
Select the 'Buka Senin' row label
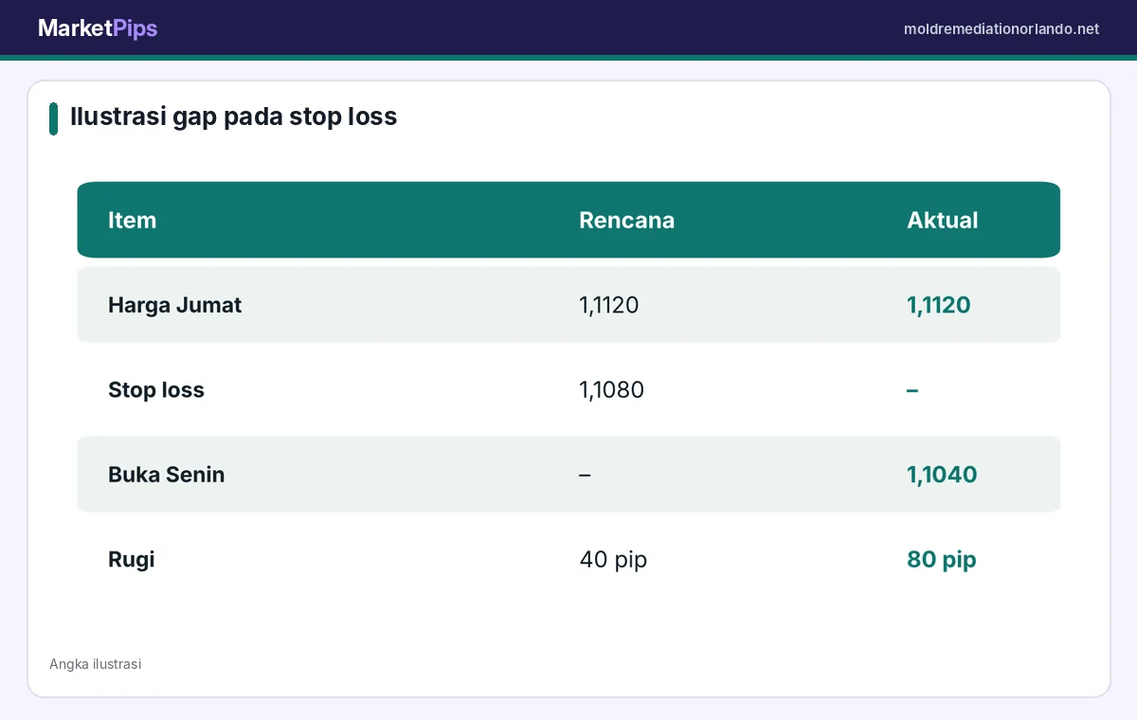tap(167, 475)
